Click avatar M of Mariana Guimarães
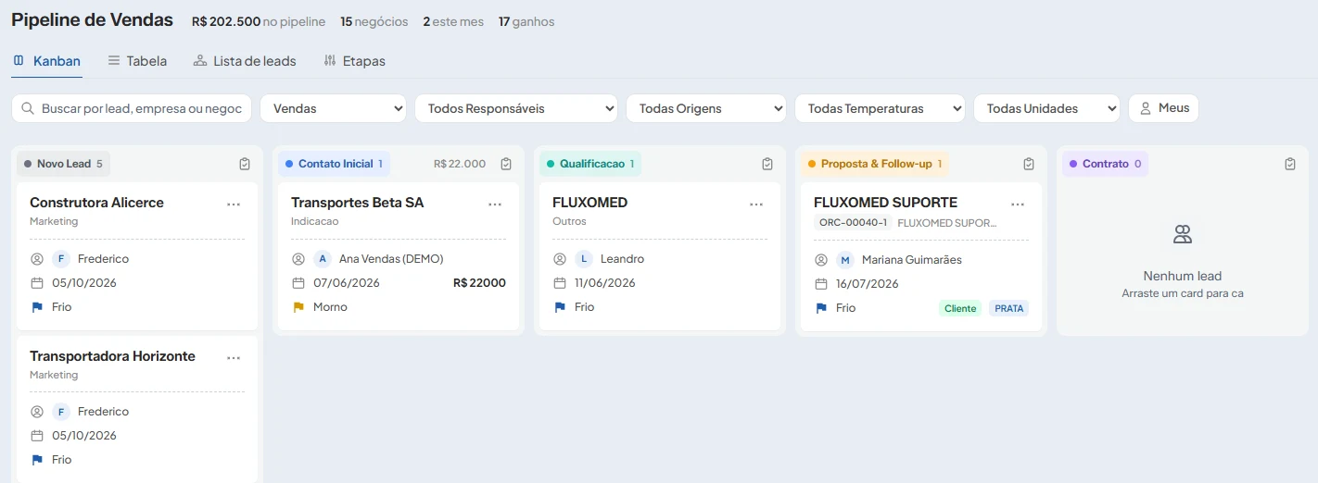The width and height of the screenshot is (1318, 483). click(x=845, y=260)
